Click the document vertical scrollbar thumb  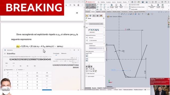[84, 27]
